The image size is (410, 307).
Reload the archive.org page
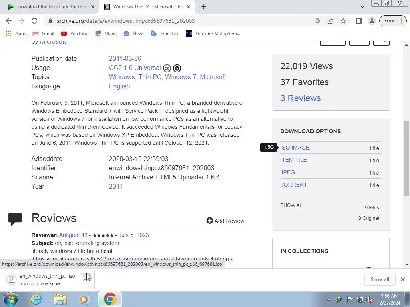[34, 21]
